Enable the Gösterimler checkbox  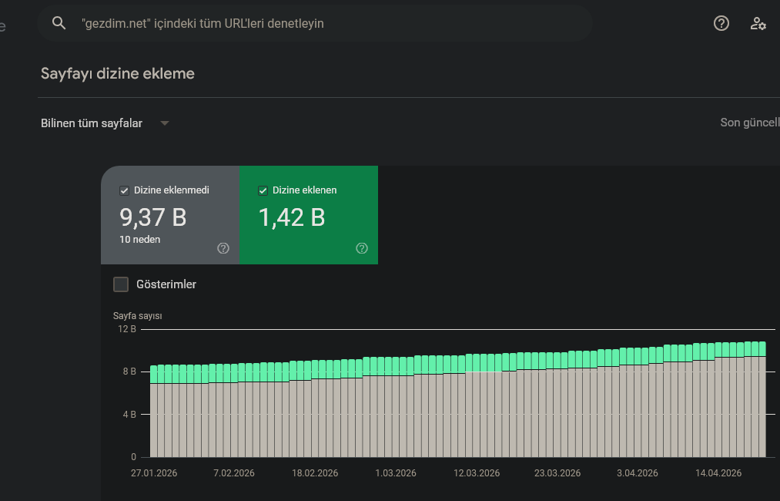tap(121, 284)
